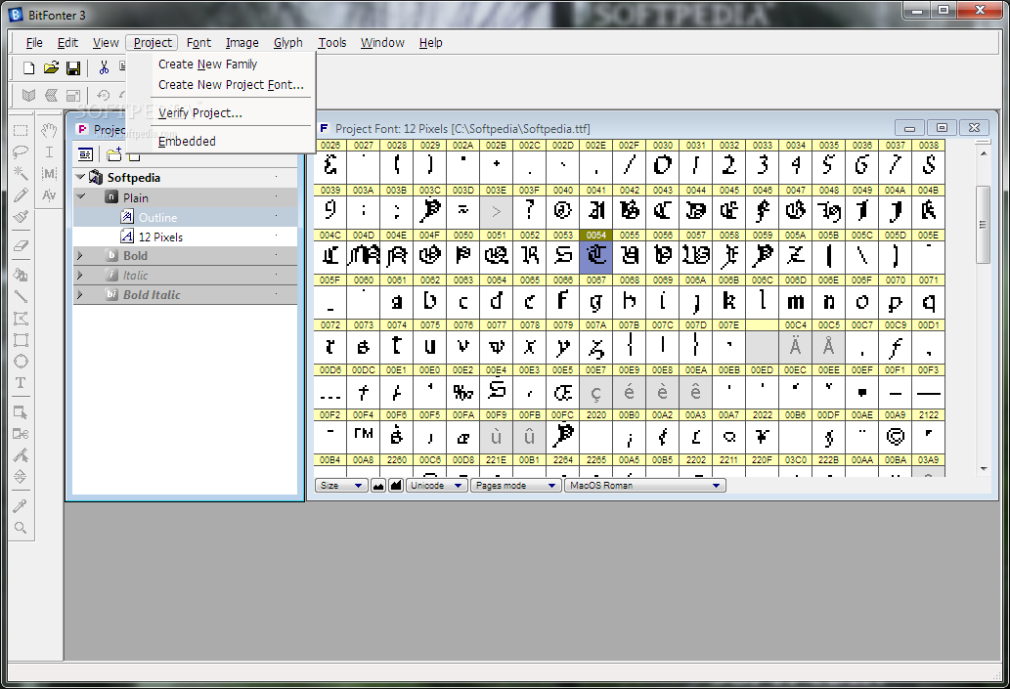Click the larger glyph size mountain icon
Image resolution: width=1010 pixels, height=689 pixels.
click(x=395, y=486)
